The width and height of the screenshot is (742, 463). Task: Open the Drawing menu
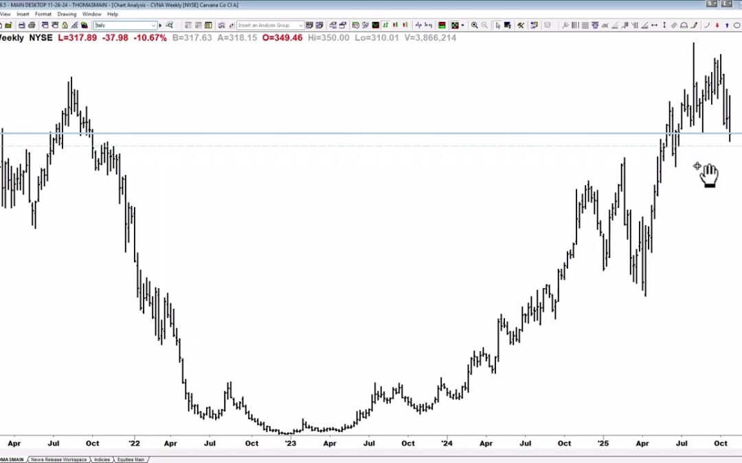click(x=67, y=14)
